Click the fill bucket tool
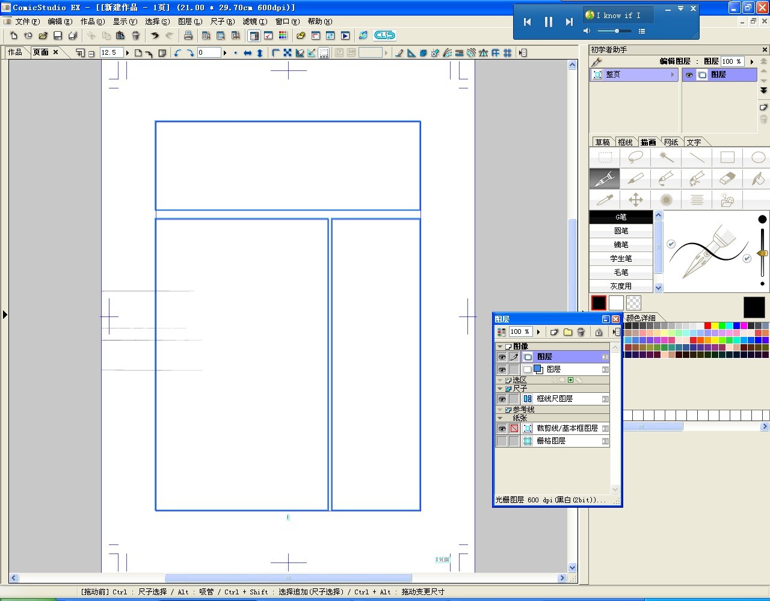The height and width of the screenshot is (601, 770). [758, 179]
